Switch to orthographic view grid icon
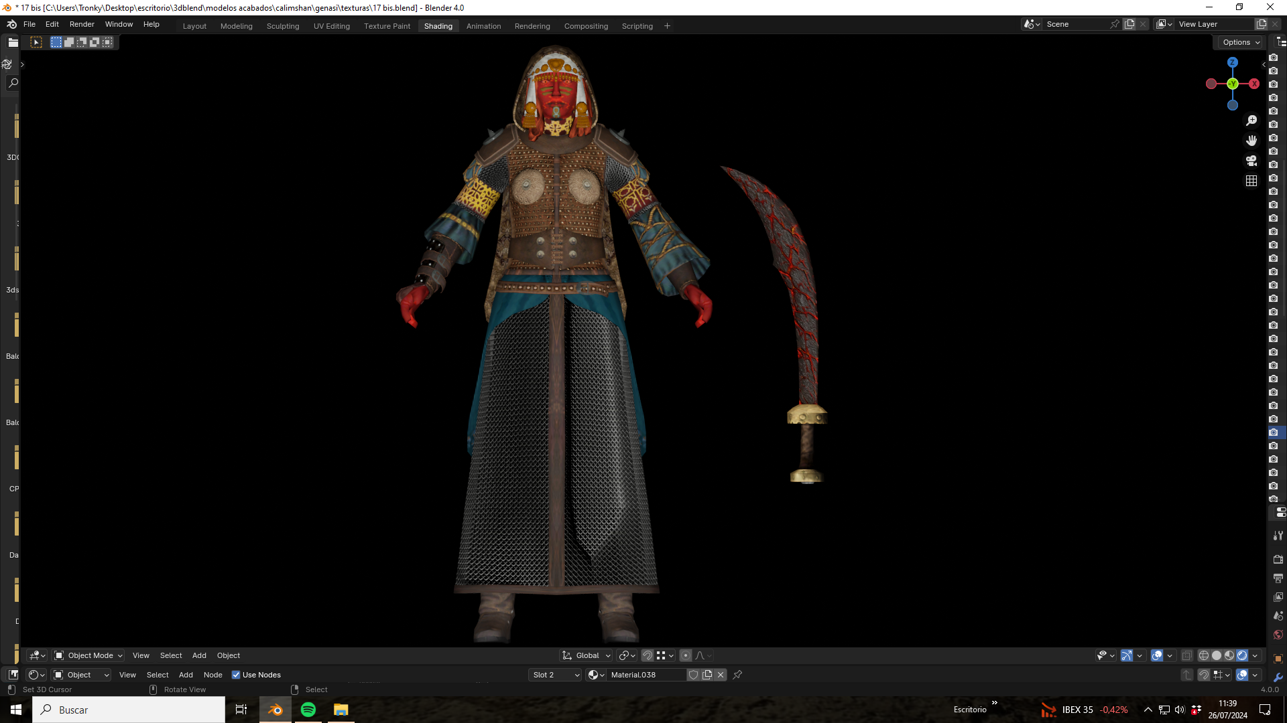 (1251, 181)
